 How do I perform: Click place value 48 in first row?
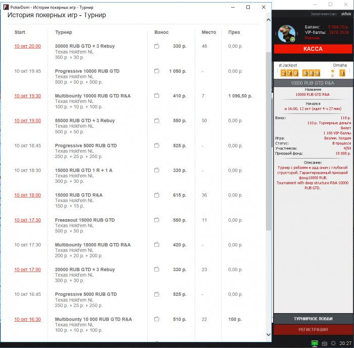[204, 46]
